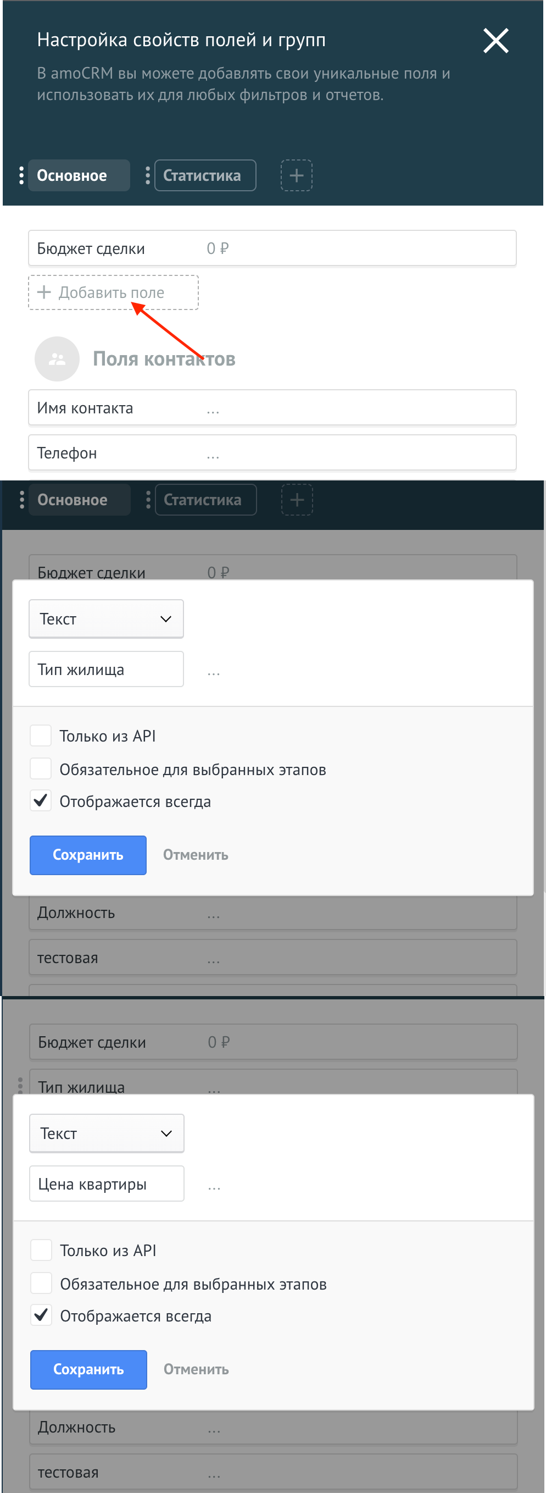Click the plus icon inside Добавить поле

43,292
